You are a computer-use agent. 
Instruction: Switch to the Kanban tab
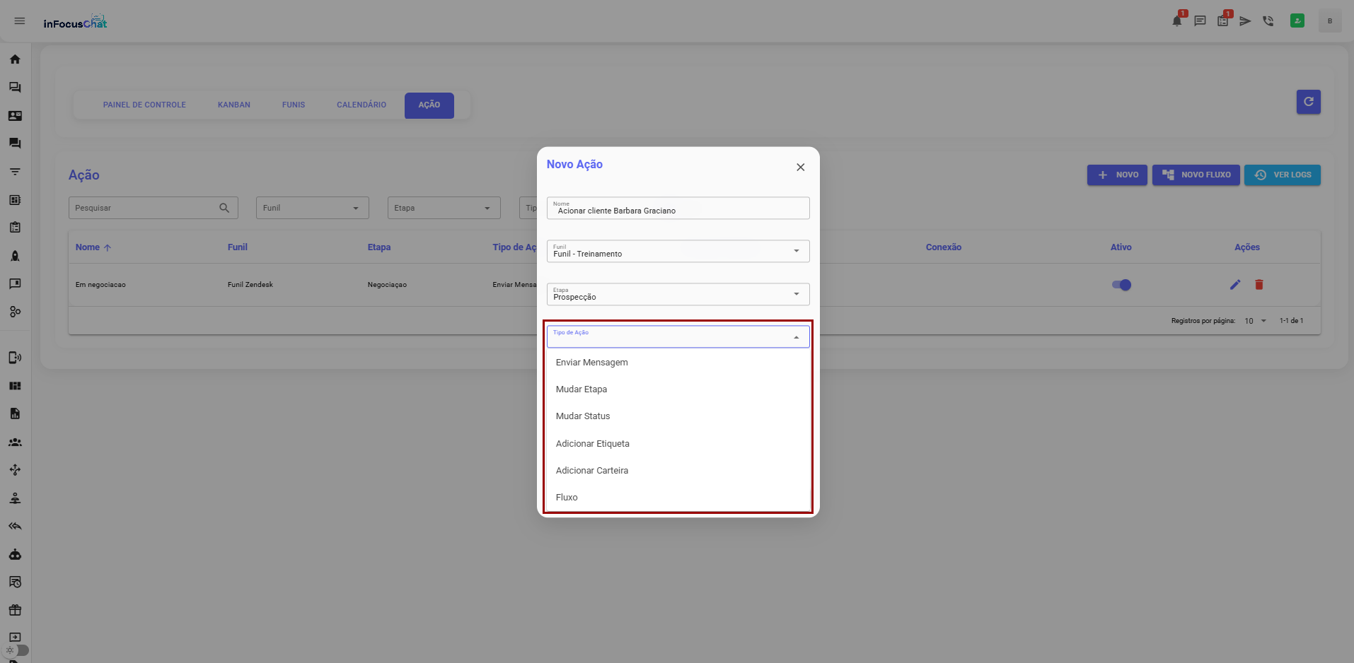234,105
